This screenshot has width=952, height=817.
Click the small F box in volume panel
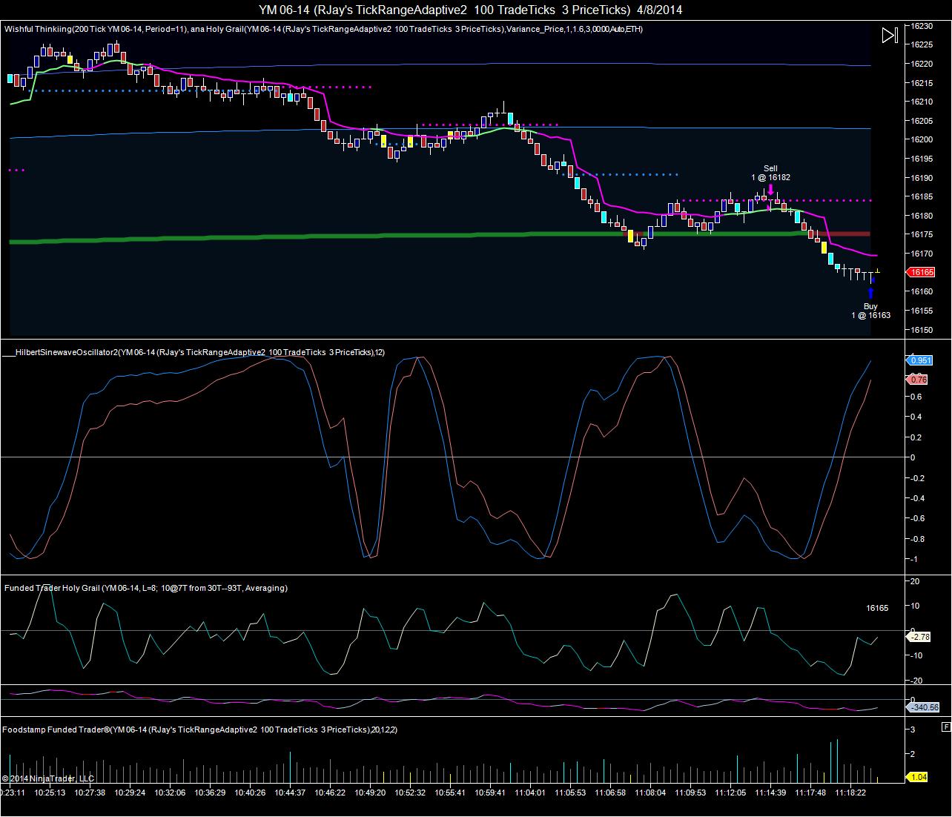[945, 727]
